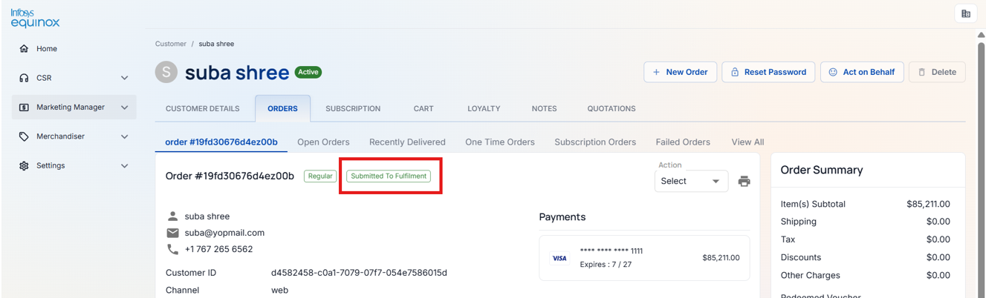Open the Action Select dropdown
This screenshot has width=986, height=298.
click(691, 181)
